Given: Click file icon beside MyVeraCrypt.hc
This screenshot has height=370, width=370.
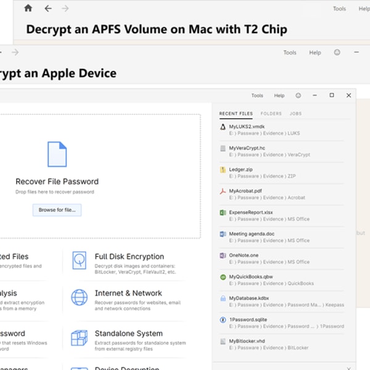Looking at the screenshot, I should click(223, 149).
